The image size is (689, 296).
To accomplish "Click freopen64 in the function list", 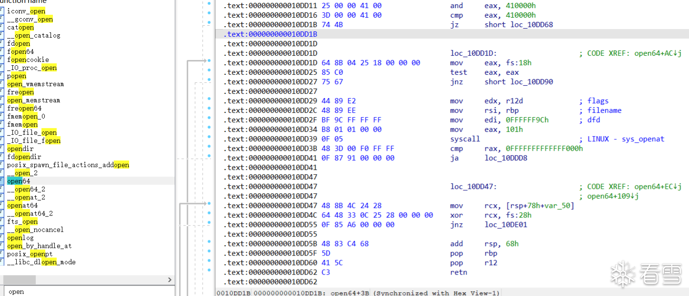I will [x=24, y=108].
